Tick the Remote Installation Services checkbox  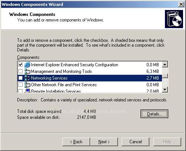tap(20, 91)
